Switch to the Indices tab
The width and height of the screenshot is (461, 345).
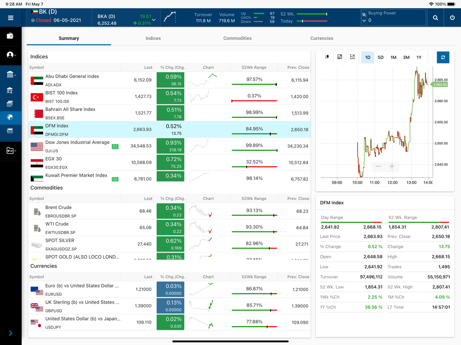(x=153, y=39)
